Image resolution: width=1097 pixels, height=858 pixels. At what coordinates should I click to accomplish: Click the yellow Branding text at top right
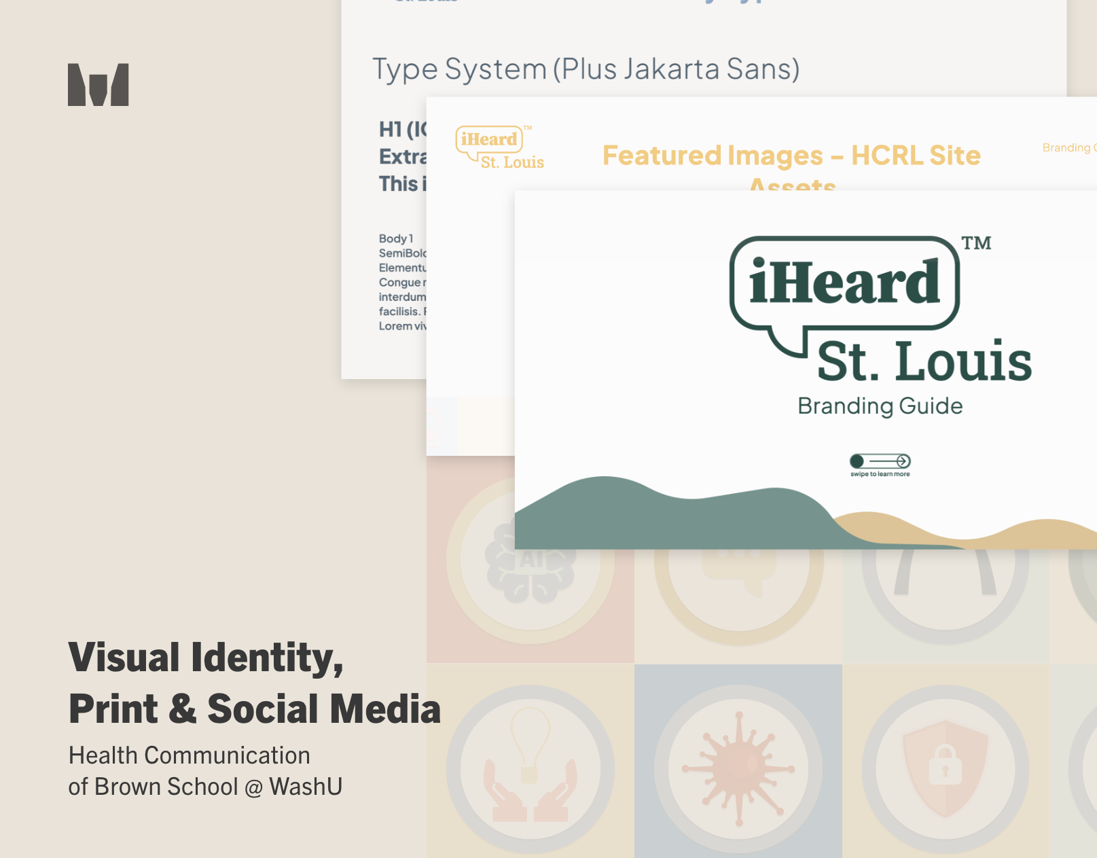tap(1069, 148)
